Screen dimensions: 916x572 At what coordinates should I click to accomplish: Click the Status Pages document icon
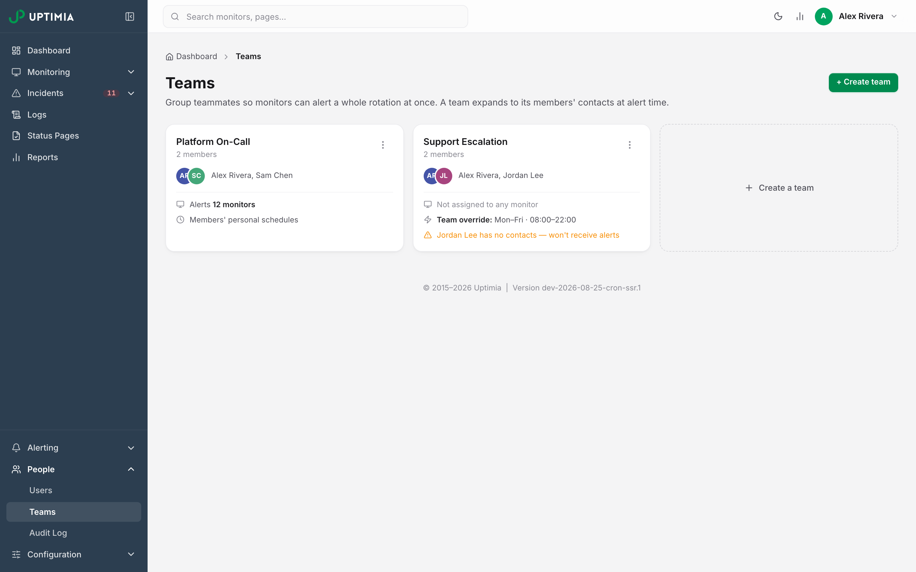[x=16, y=135]
